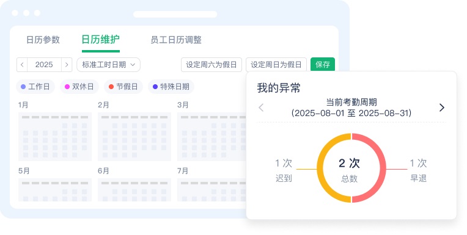Select the 双休日 legend tag

click(79, 87)
